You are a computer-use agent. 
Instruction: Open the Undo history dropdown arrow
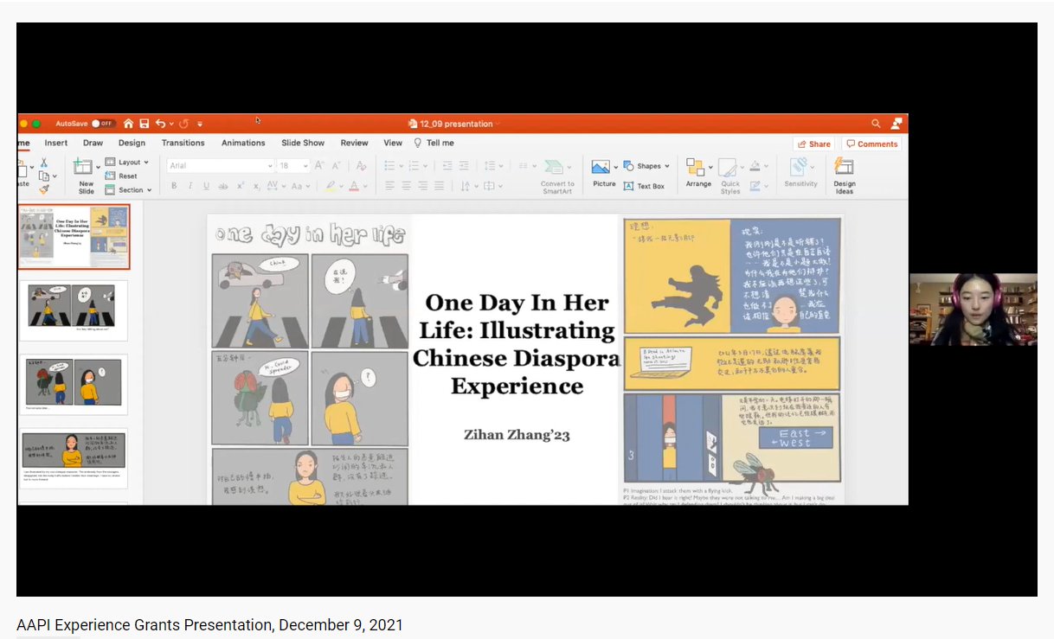point(171,125)
